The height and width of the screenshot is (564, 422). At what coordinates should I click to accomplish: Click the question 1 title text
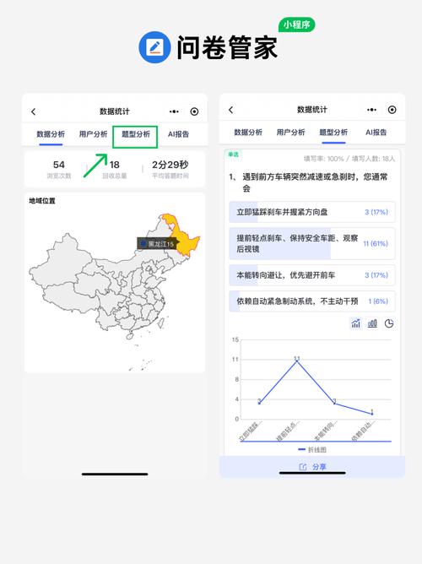pyautogui.click(x=308, y=182)
